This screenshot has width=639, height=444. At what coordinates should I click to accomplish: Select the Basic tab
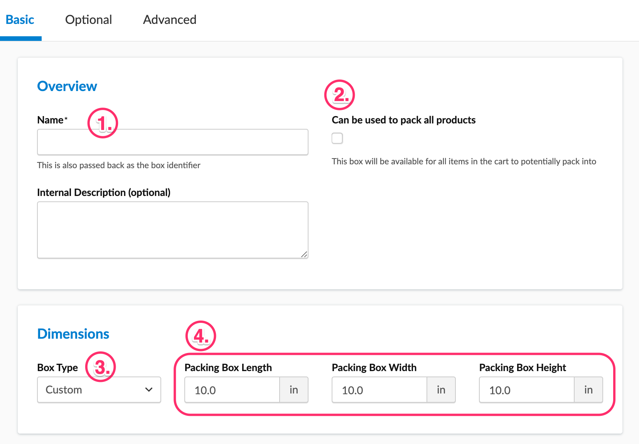point(20,20)
